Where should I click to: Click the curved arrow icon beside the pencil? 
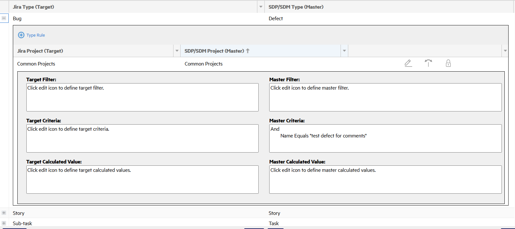point(428,63)
